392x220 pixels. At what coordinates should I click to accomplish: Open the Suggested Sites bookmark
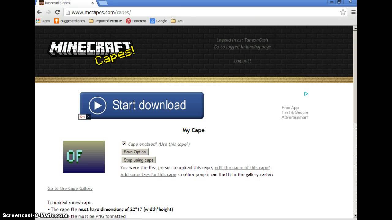click(70, 21)
